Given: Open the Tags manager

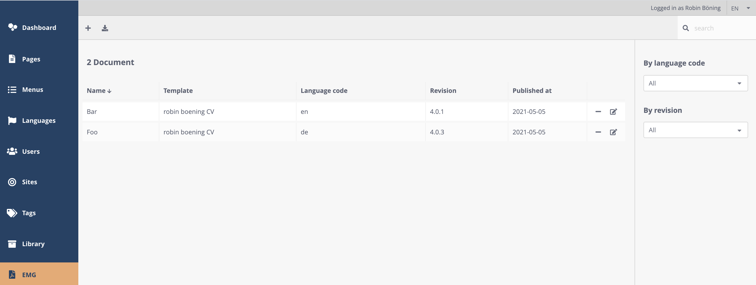Looking at the screenshot, I should click(29, 213).
